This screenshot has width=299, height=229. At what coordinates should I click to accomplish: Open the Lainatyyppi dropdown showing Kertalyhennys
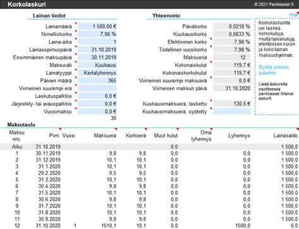pos(97,73)
